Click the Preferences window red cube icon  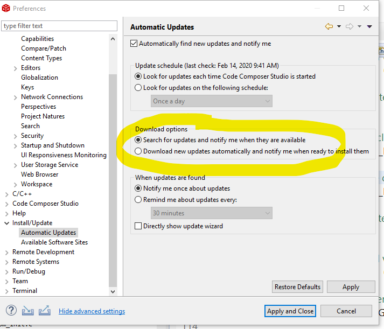click(6, 8)
